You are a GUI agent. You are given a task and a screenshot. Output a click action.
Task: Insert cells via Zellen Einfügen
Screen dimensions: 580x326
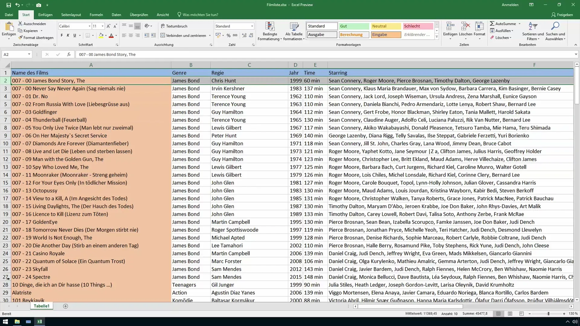[450, 31]
